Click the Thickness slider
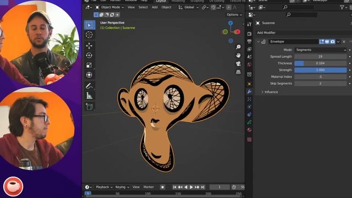Image resolution: width=352 pixels, height=198 pixels. pyautogui.click(x=320, y=63)
